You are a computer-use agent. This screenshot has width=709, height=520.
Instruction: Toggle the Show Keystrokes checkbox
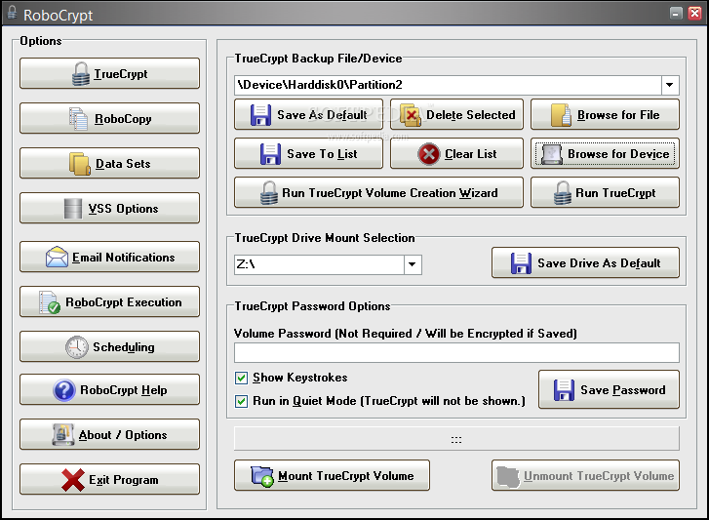(x=242, y=378)
